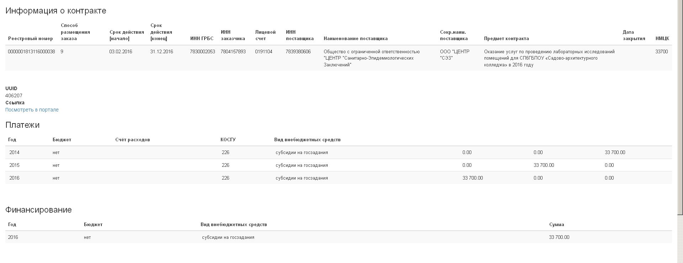Click the 'Сумма' column header in Финансирование

(556, 225)
